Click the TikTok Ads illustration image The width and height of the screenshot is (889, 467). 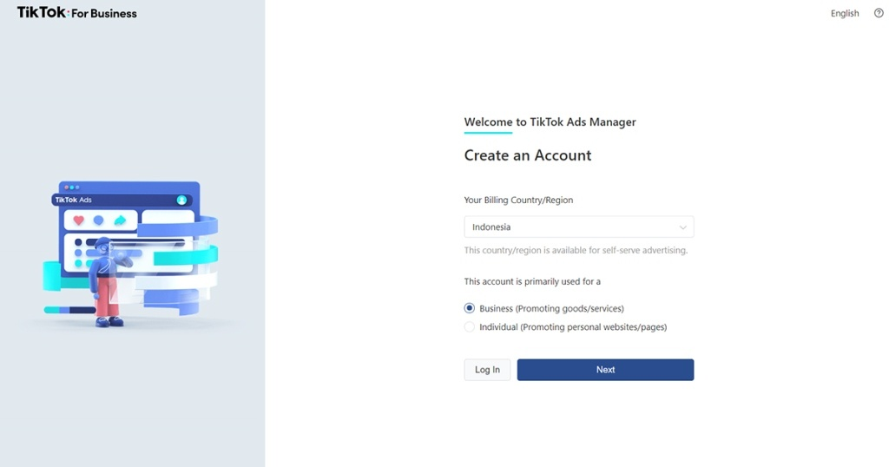point(131,254)
